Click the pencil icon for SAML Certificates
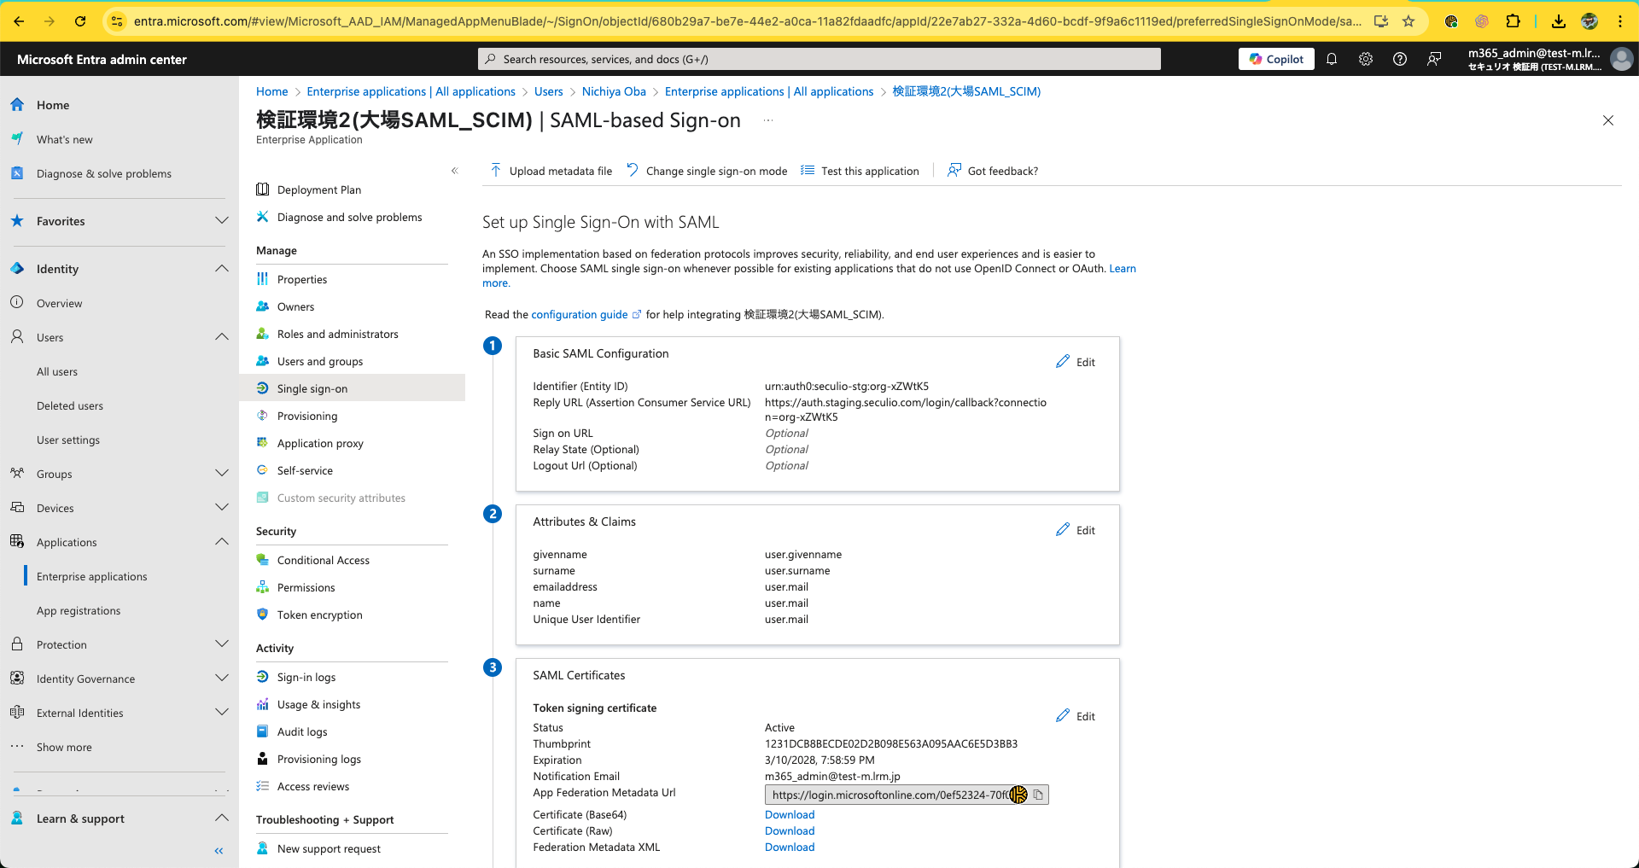Image resolution: width=1639 pixels, height=868 pixels. click(x=1063, y=716)
